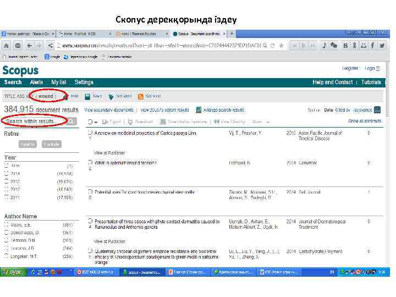Open the select-all checkbox dropdown arrow

click(96, 122)
